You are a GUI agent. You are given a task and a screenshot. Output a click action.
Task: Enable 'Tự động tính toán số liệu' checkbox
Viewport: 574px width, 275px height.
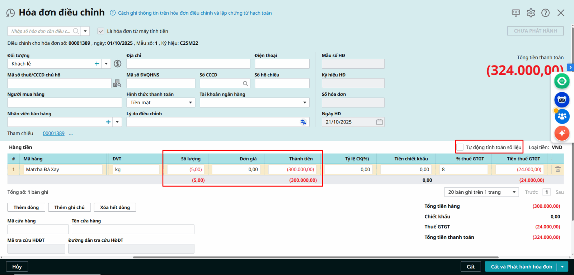tap(460, 147)
